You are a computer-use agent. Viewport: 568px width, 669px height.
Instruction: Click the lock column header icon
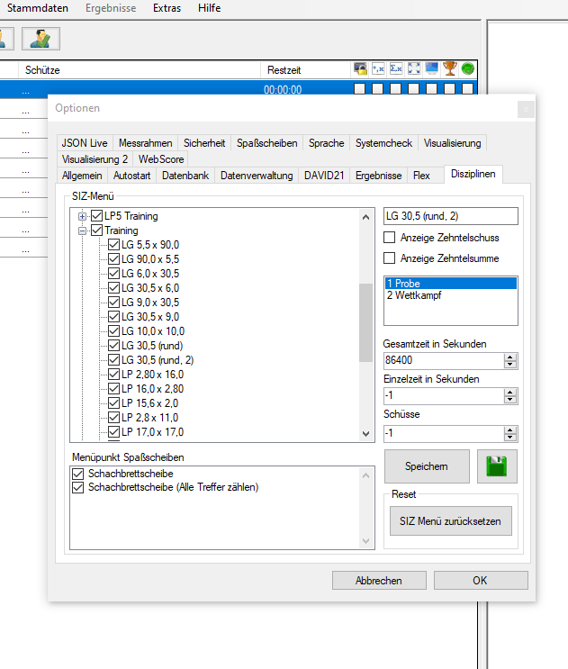(360, 68)
